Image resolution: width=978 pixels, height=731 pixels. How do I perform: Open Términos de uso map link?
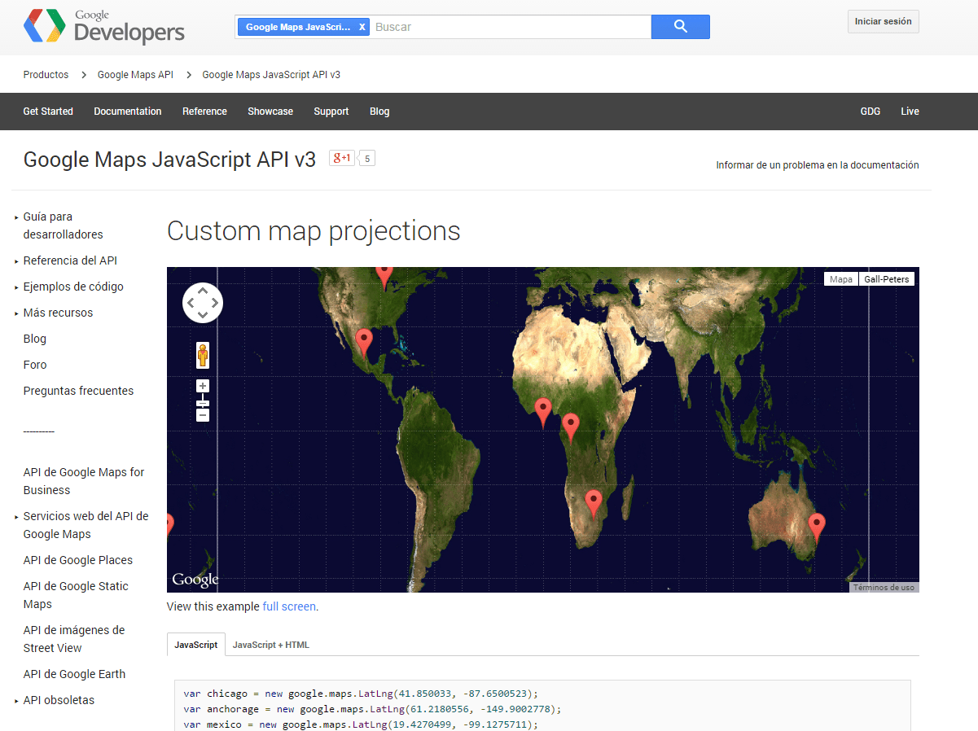884,587
